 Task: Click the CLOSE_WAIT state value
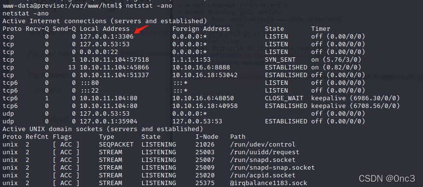tap(284, 98)
